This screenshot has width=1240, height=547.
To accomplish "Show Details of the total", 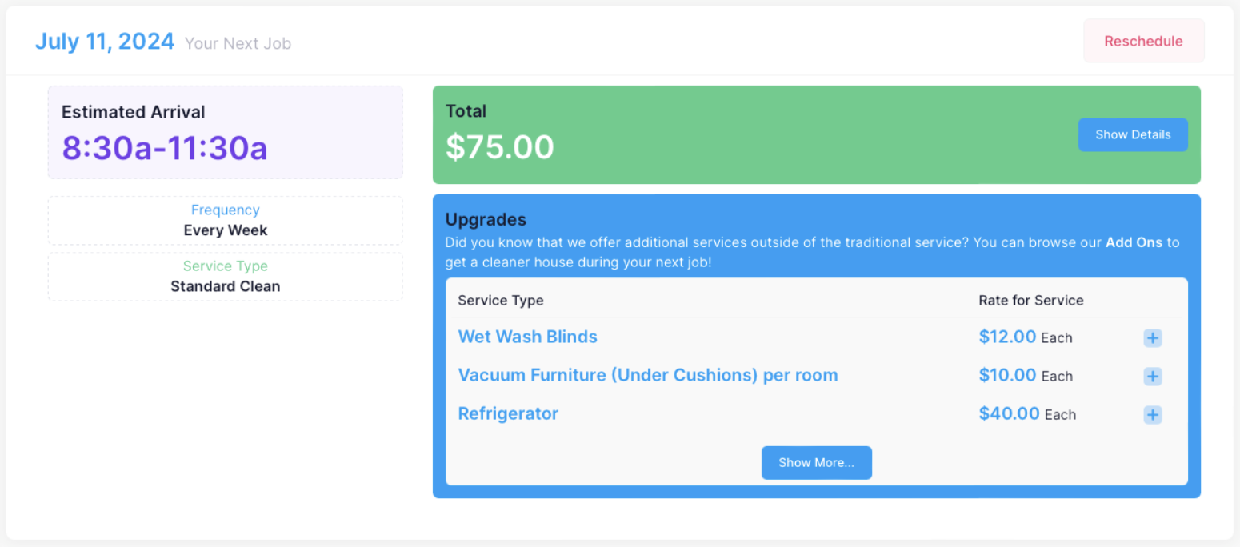I will tap(1132, 134).
